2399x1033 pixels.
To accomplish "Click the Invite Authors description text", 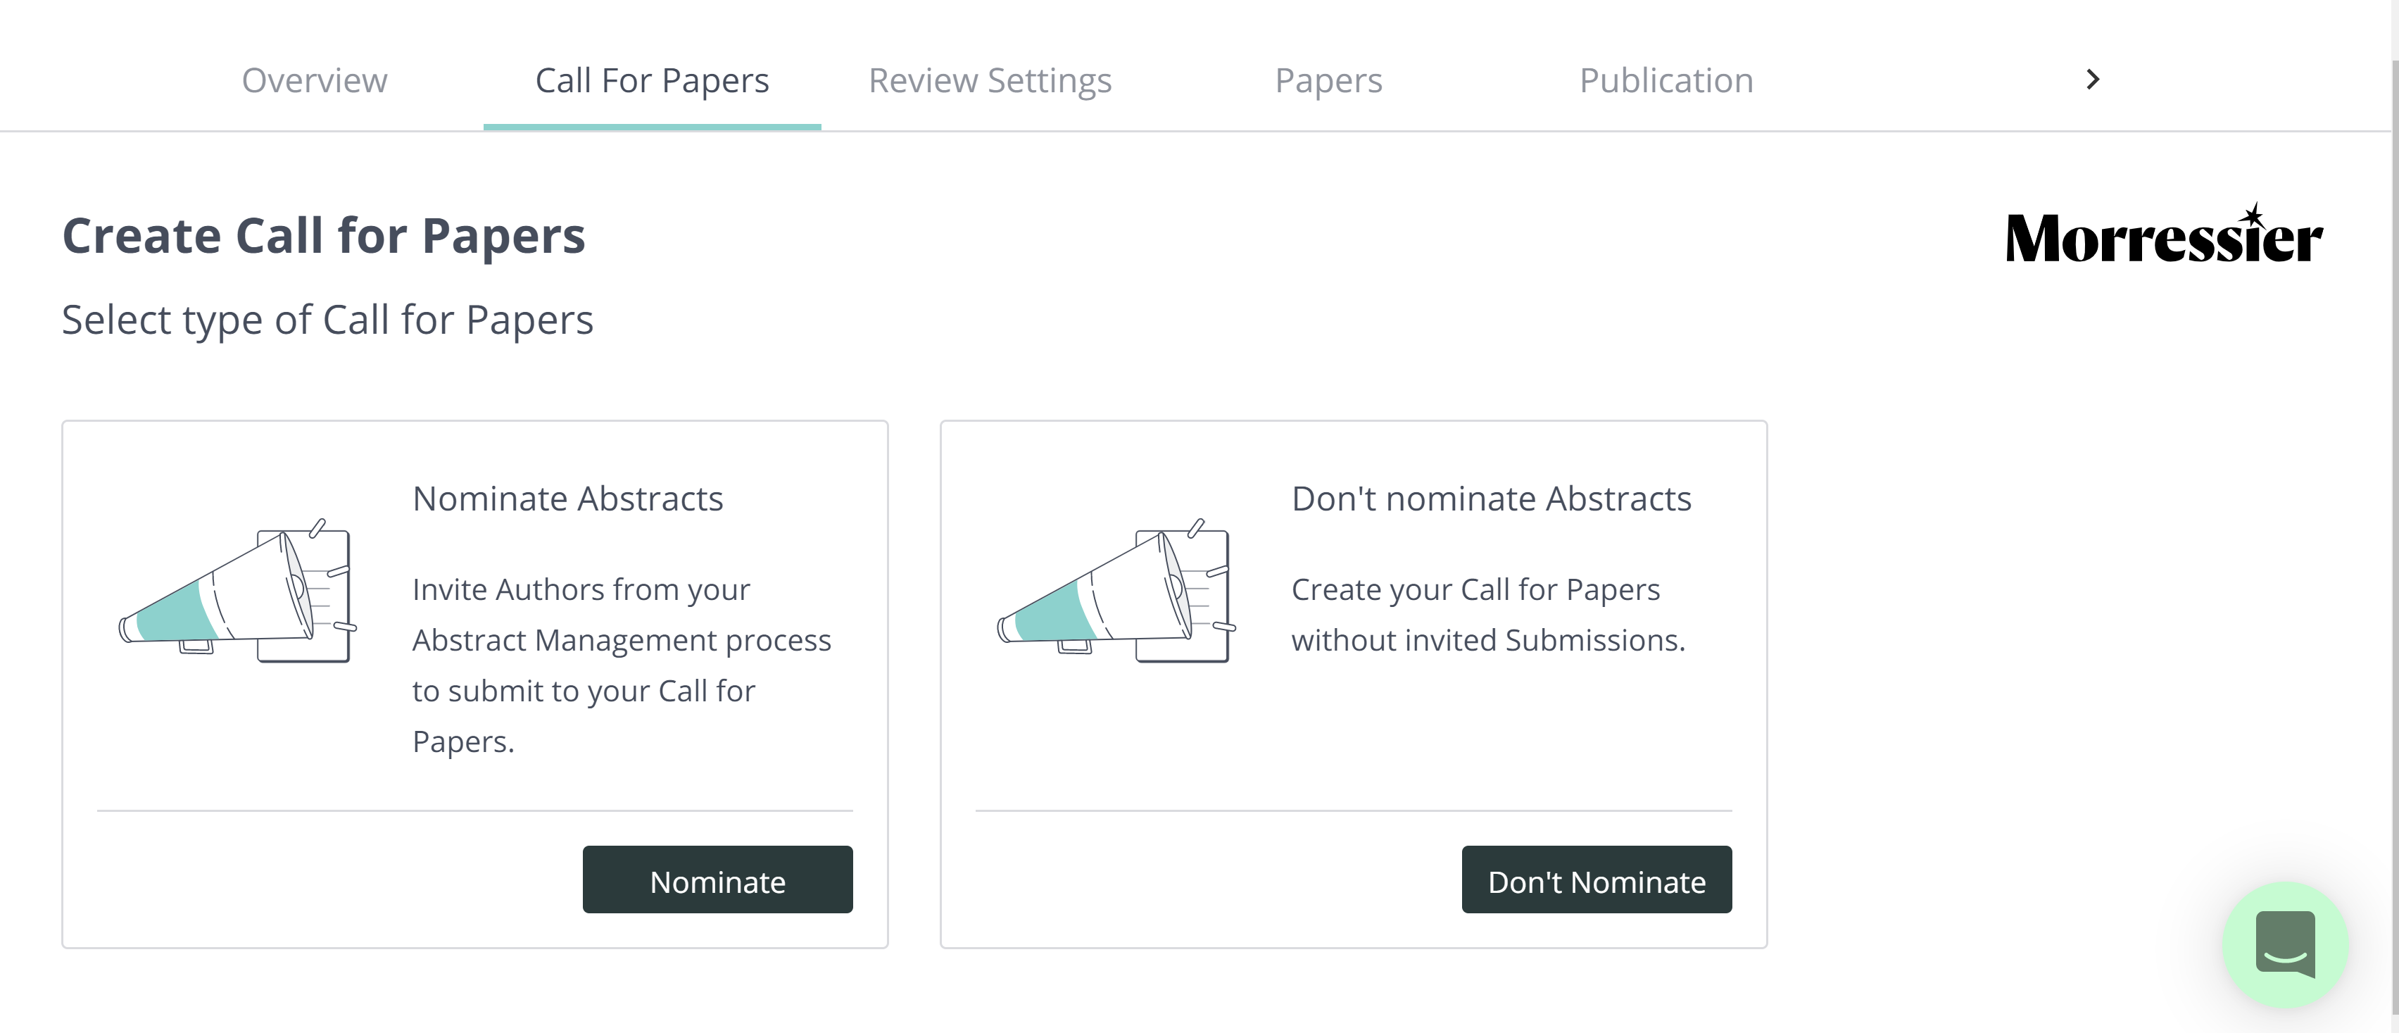I will 621,665.
